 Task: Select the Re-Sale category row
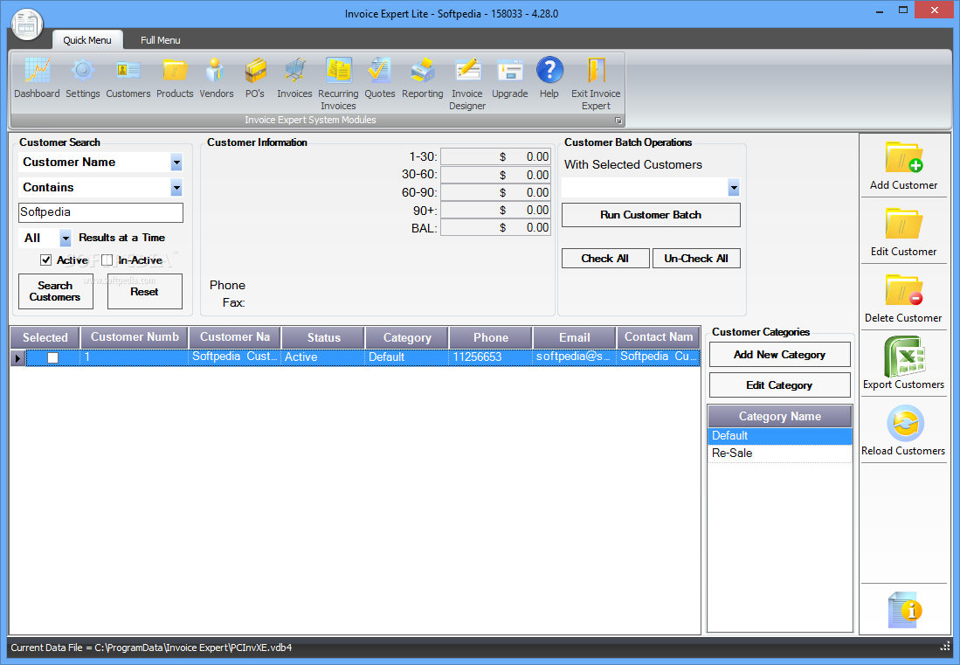pos(779,454)
